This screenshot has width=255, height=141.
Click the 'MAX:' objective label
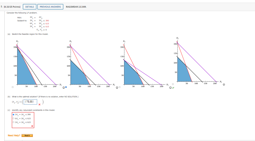(20, 18)
